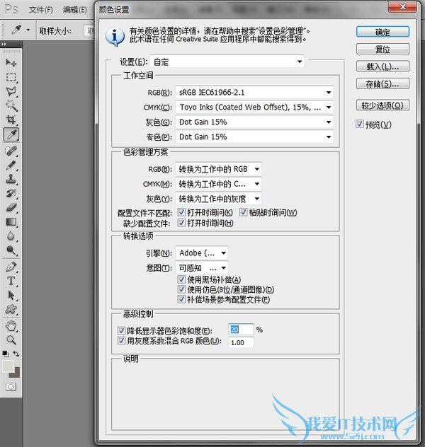Select the Gradient tool

tap(11, 222)
